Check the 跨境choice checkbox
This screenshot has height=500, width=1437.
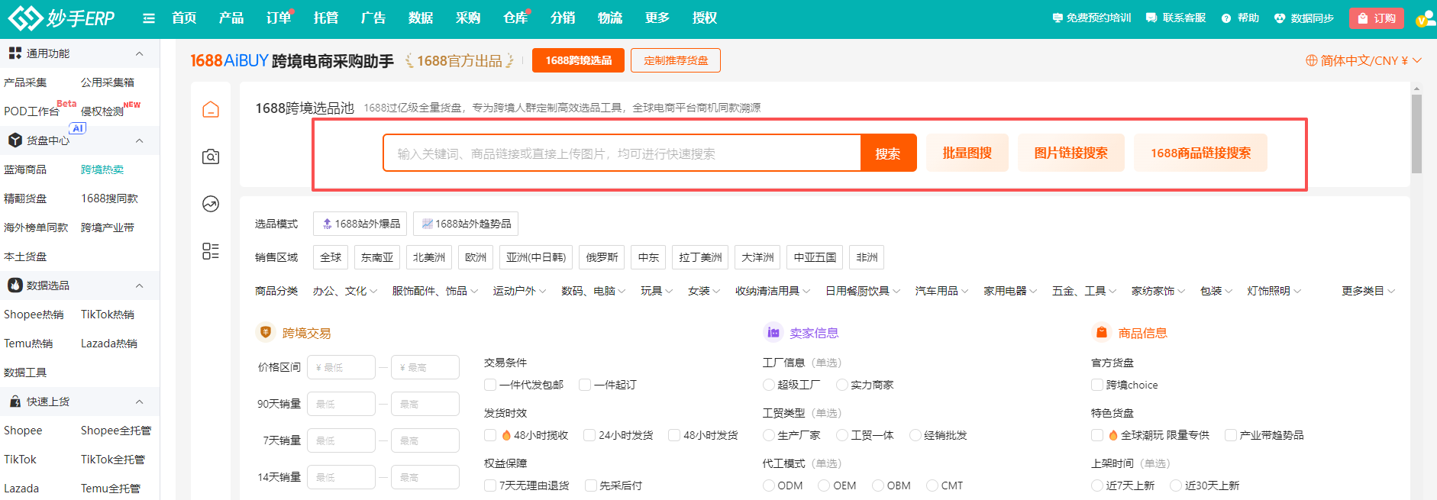point(1097,385)
